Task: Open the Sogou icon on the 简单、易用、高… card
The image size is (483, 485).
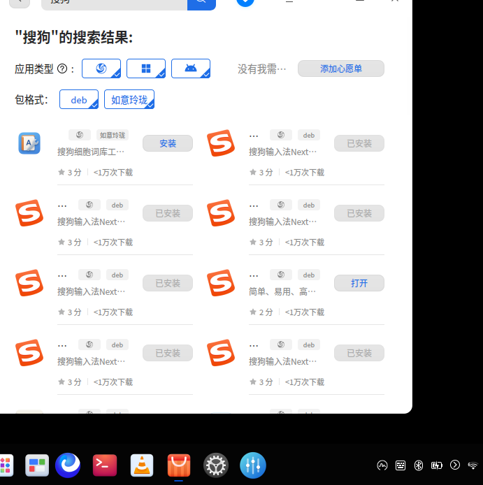Action: pos(221,283)
